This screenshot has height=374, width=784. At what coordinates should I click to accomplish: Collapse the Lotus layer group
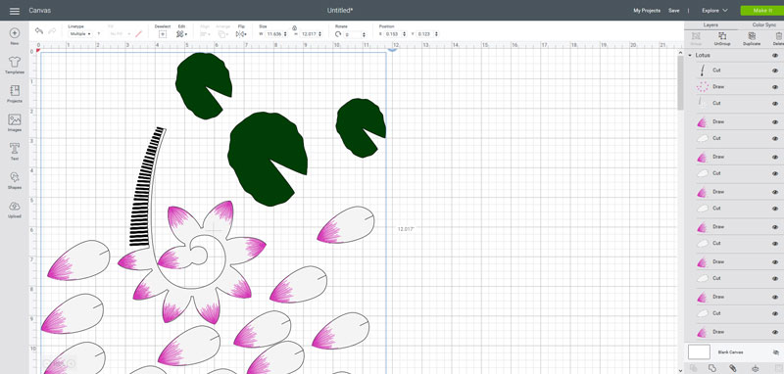tap(691, 56)
